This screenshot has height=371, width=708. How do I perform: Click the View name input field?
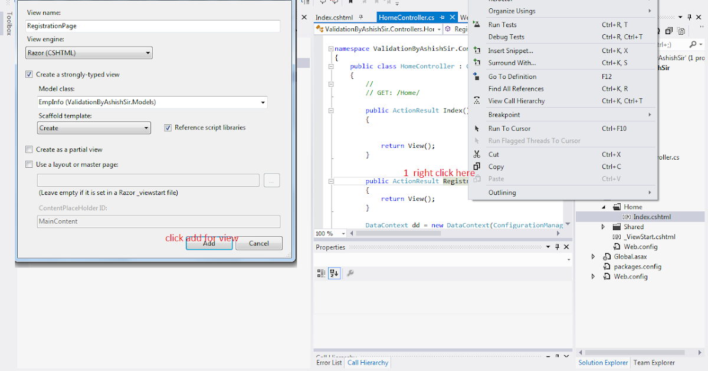(153, 26)
